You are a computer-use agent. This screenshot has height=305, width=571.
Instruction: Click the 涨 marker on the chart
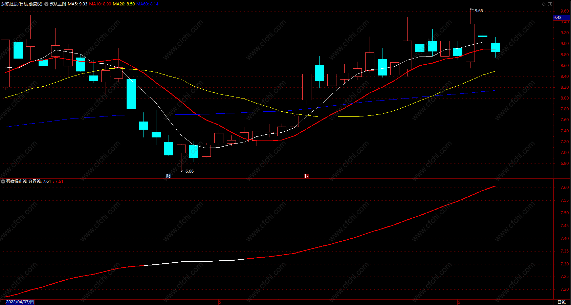tap(306, 176)
